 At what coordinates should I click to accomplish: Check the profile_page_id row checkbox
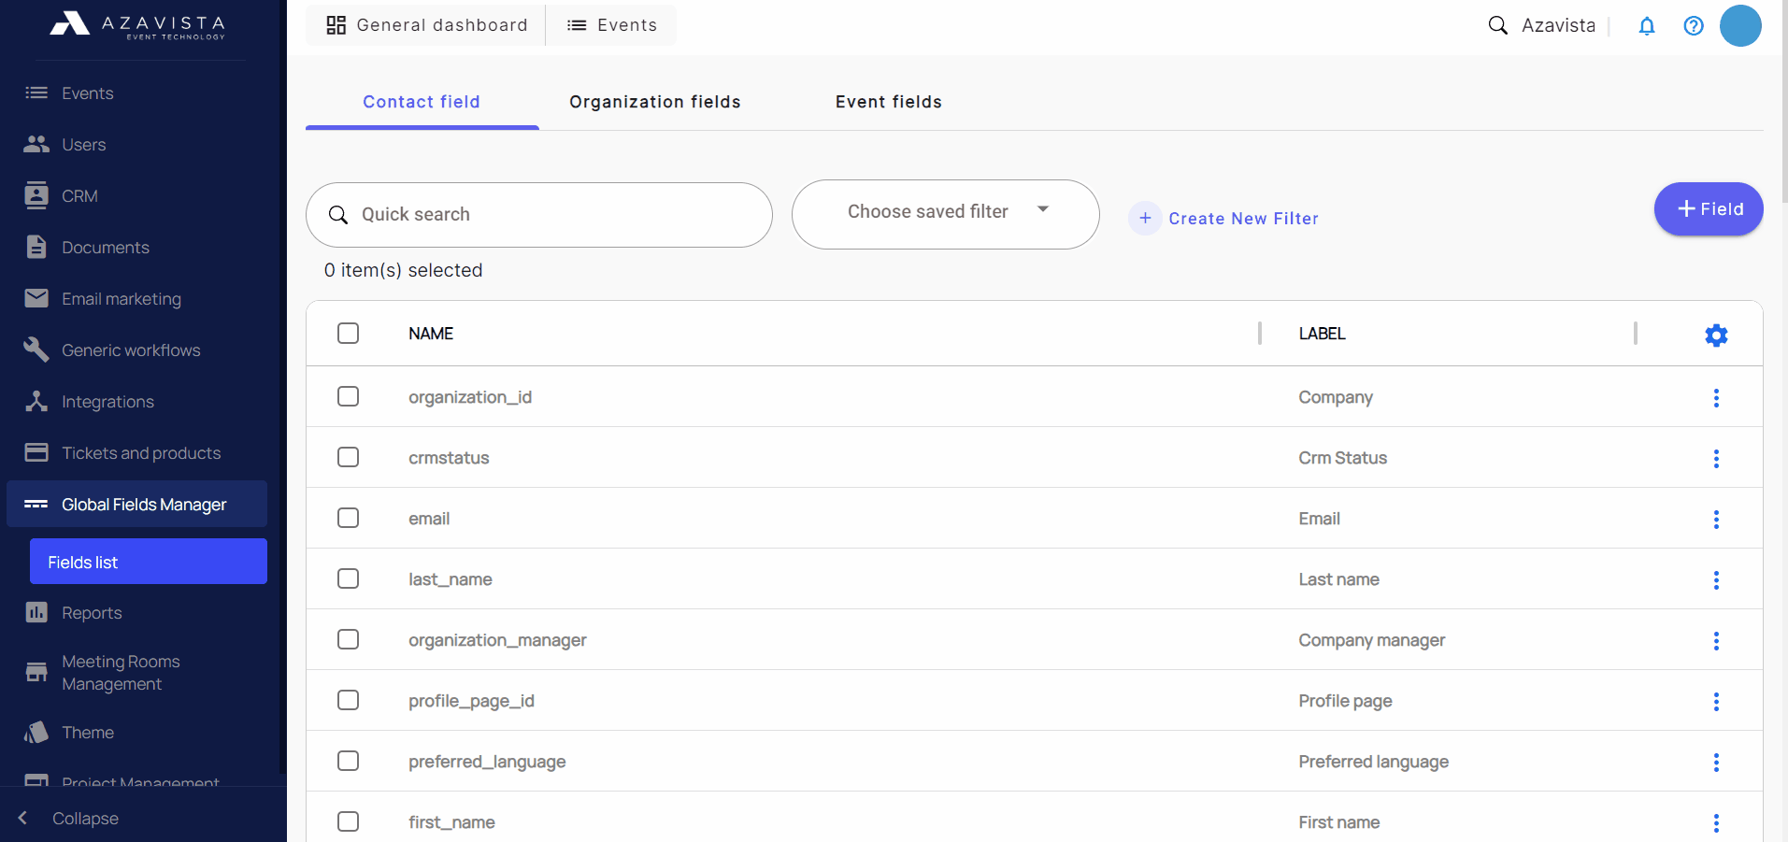348,700
